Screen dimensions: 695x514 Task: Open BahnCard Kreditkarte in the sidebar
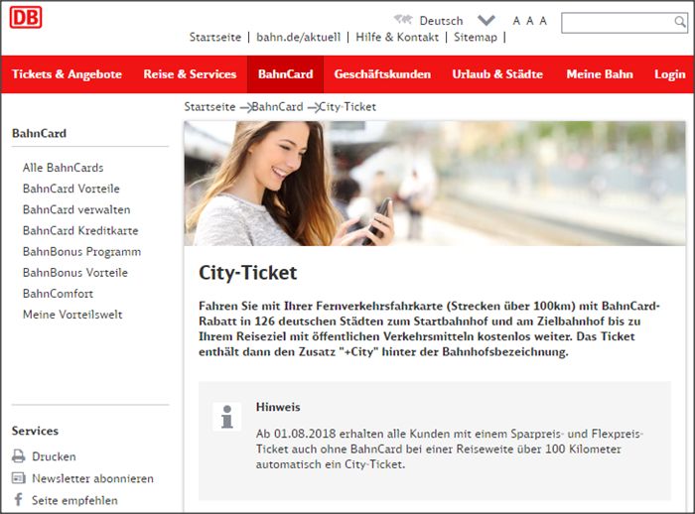tap(80, 230)
